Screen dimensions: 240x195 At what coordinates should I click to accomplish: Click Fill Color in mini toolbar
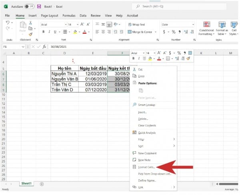click(150, 59)
